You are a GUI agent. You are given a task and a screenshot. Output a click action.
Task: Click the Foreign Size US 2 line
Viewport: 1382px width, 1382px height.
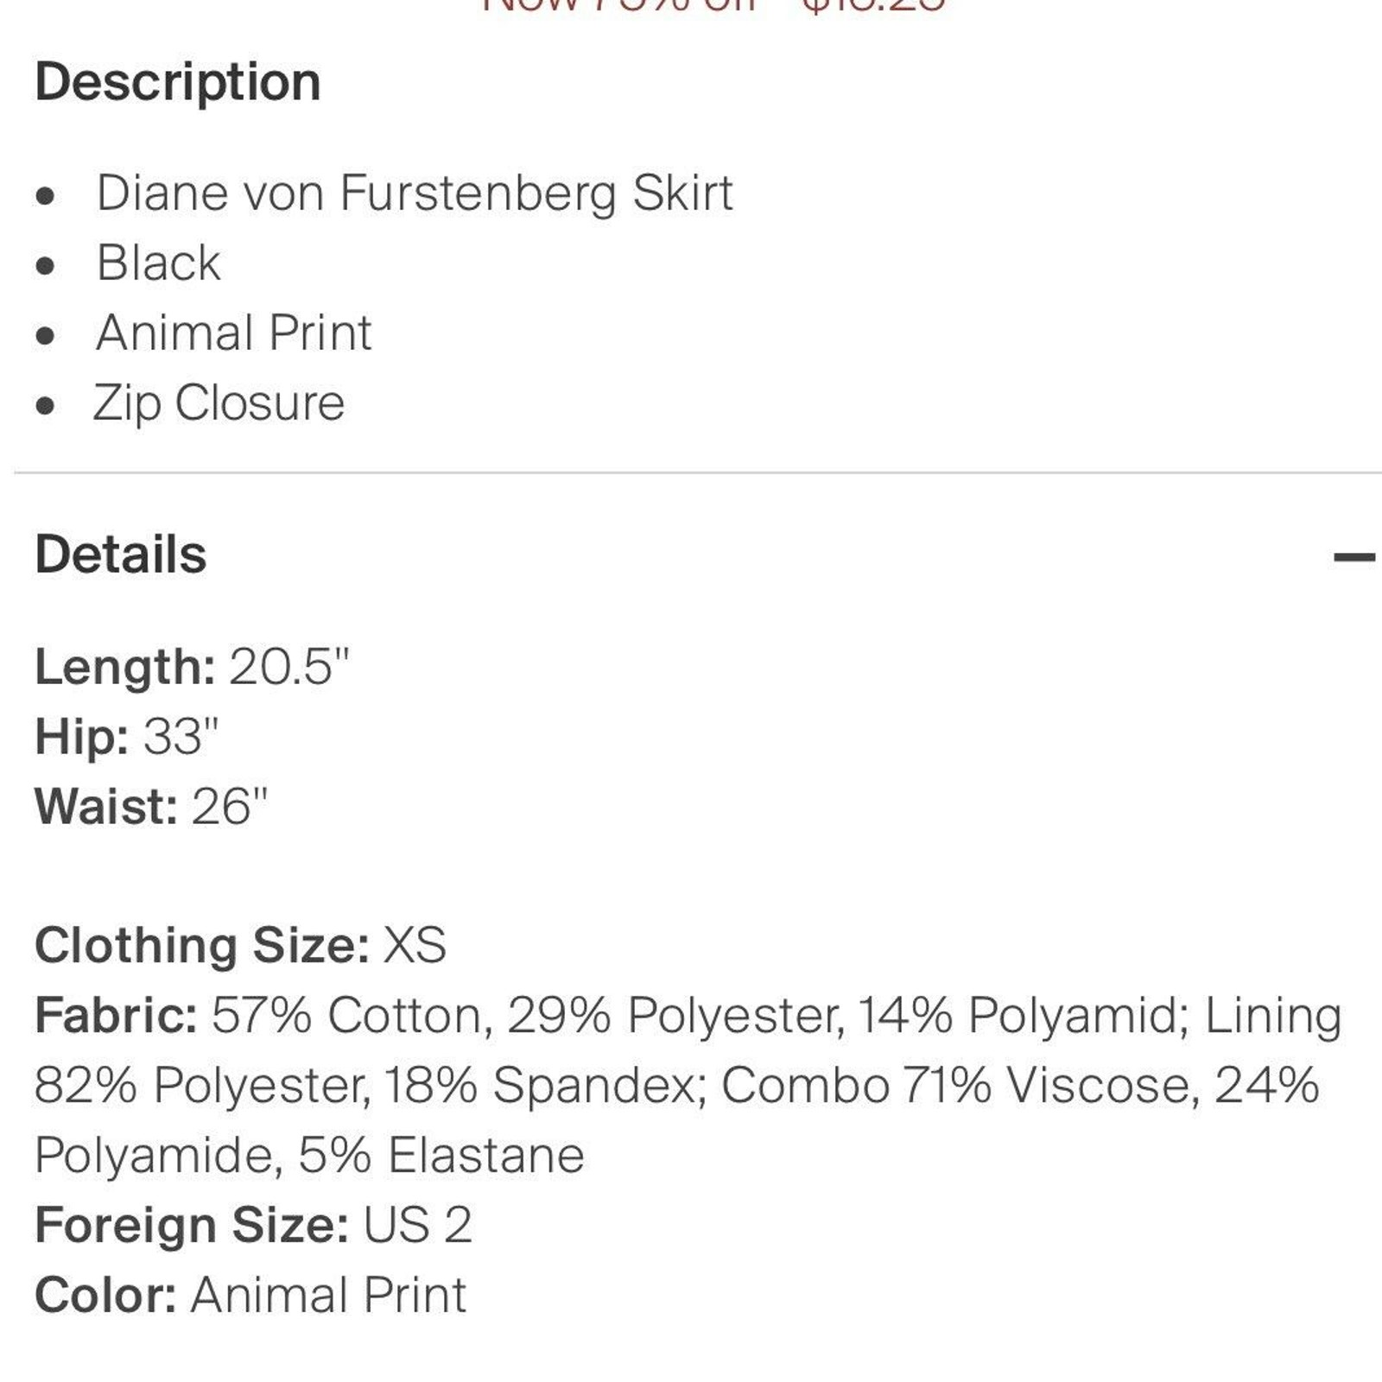click(x=253, y=1225)
